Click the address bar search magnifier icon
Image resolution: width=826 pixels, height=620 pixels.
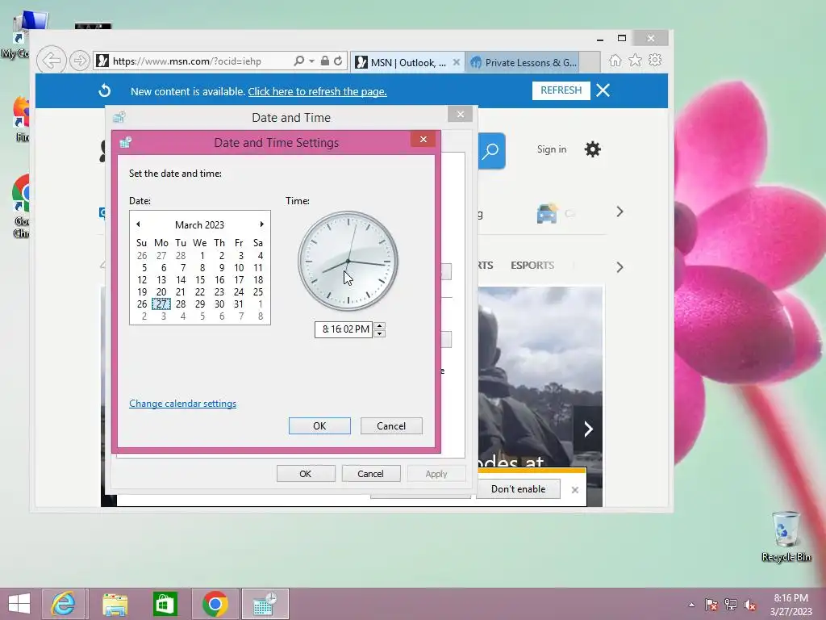click(299, 61)
